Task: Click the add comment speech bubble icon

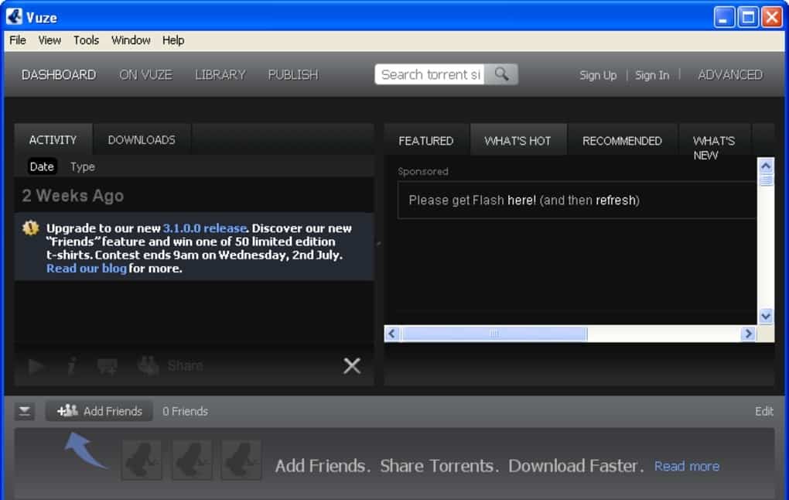Action: coord(107,366)
